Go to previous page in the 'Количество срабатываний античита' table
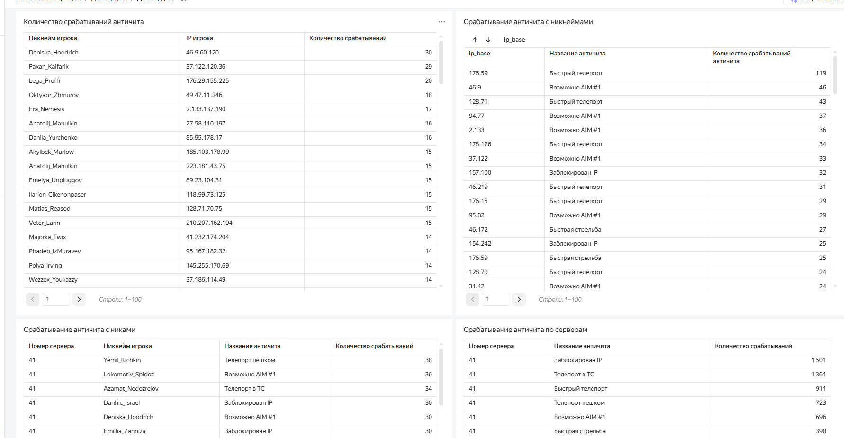The height and width of the screenshot is (438, 844). click(33, 299)
